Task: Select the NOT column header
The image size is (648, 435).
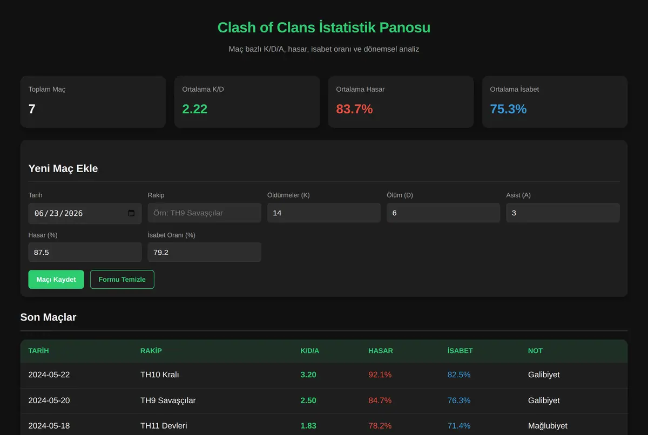Action: (x=535, y=351)
